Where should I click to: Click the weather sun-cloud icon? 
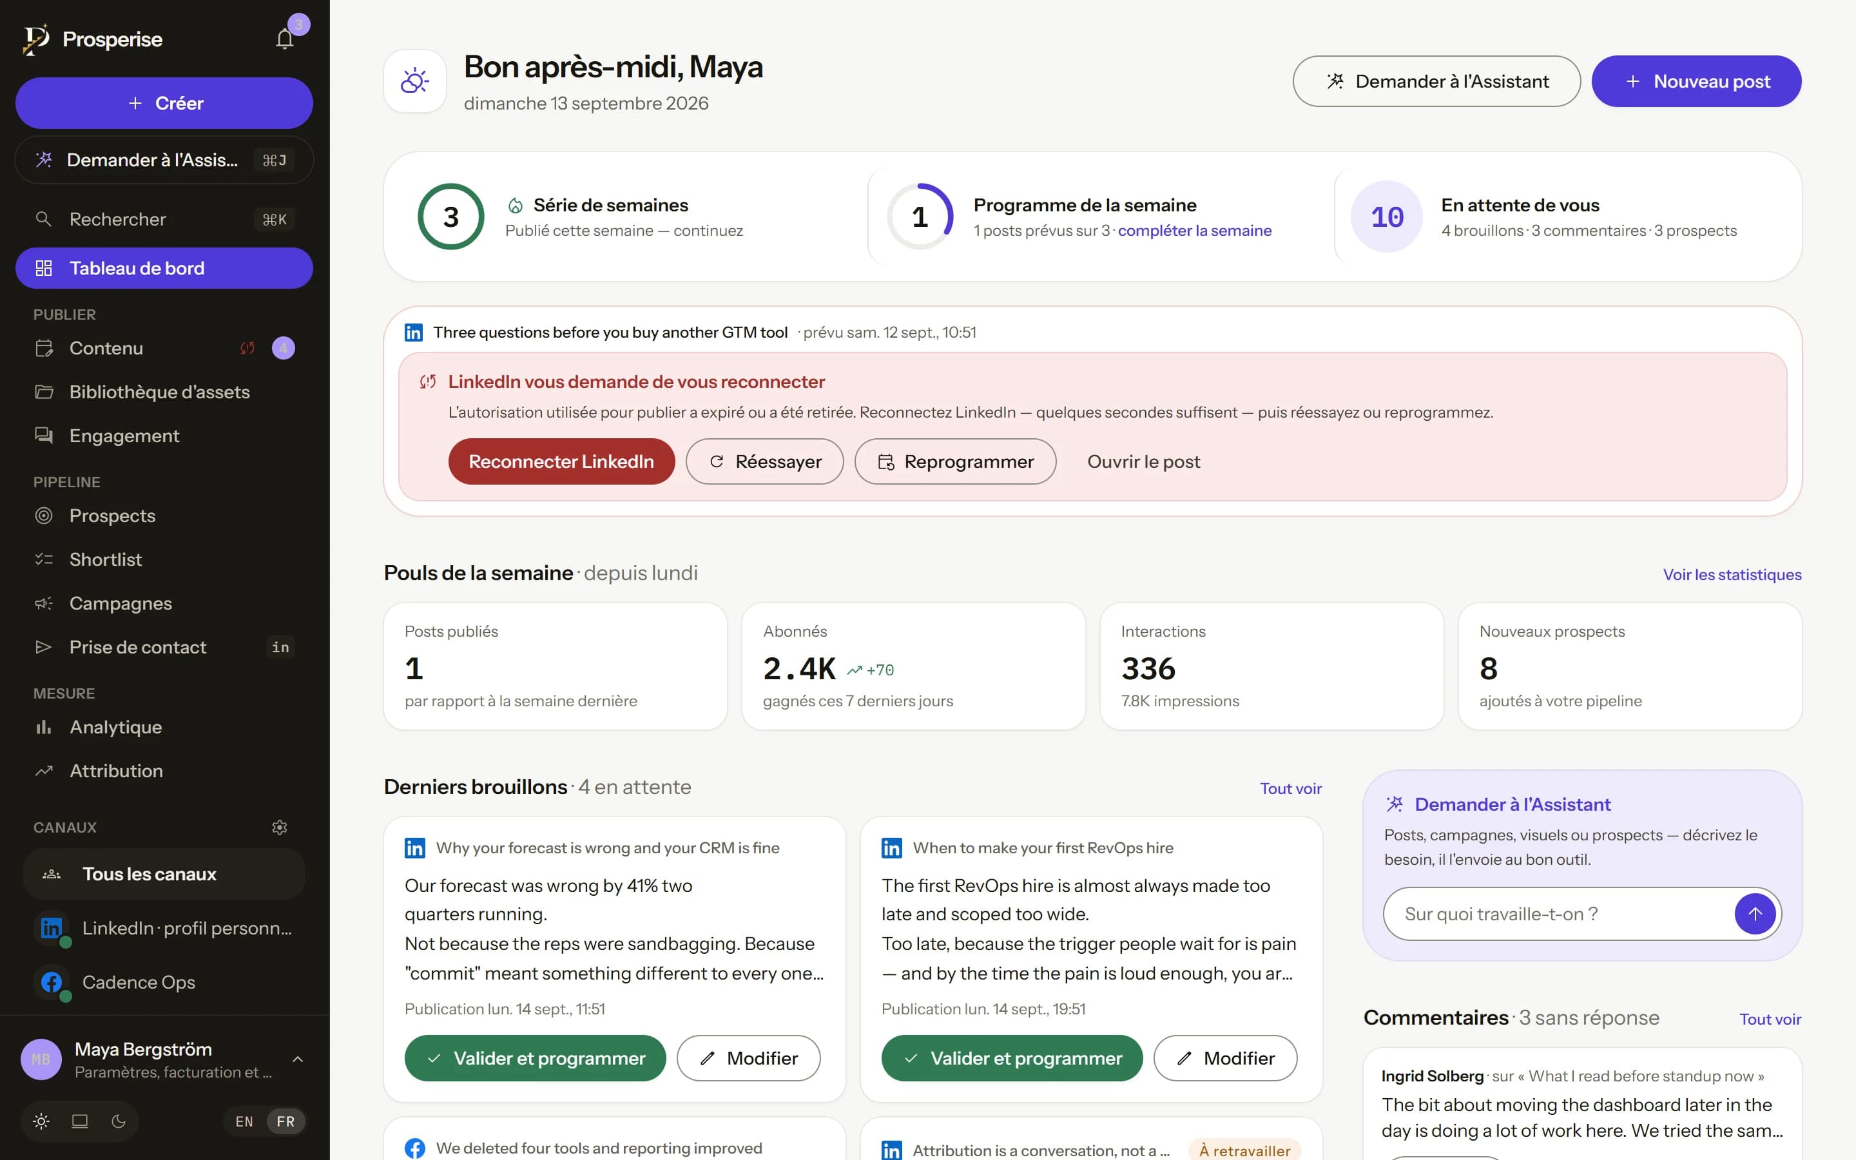tap(415, 81)
